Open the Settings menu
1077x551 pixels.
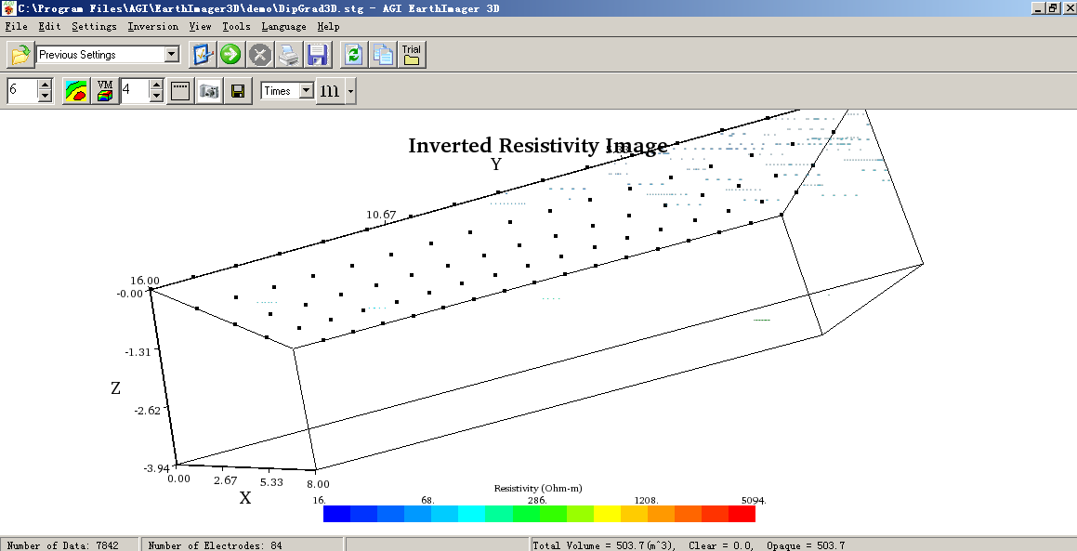click(x=94, y=26)
